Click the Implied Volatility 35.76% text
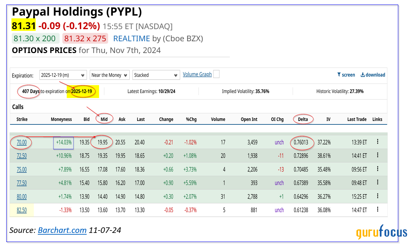The image size is (410, 244). click(x=245, y=91)
